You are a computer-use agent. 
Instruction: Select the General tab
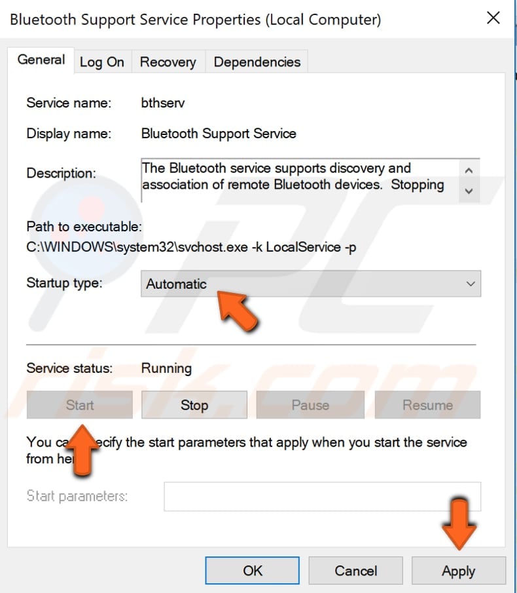point(41,60)
